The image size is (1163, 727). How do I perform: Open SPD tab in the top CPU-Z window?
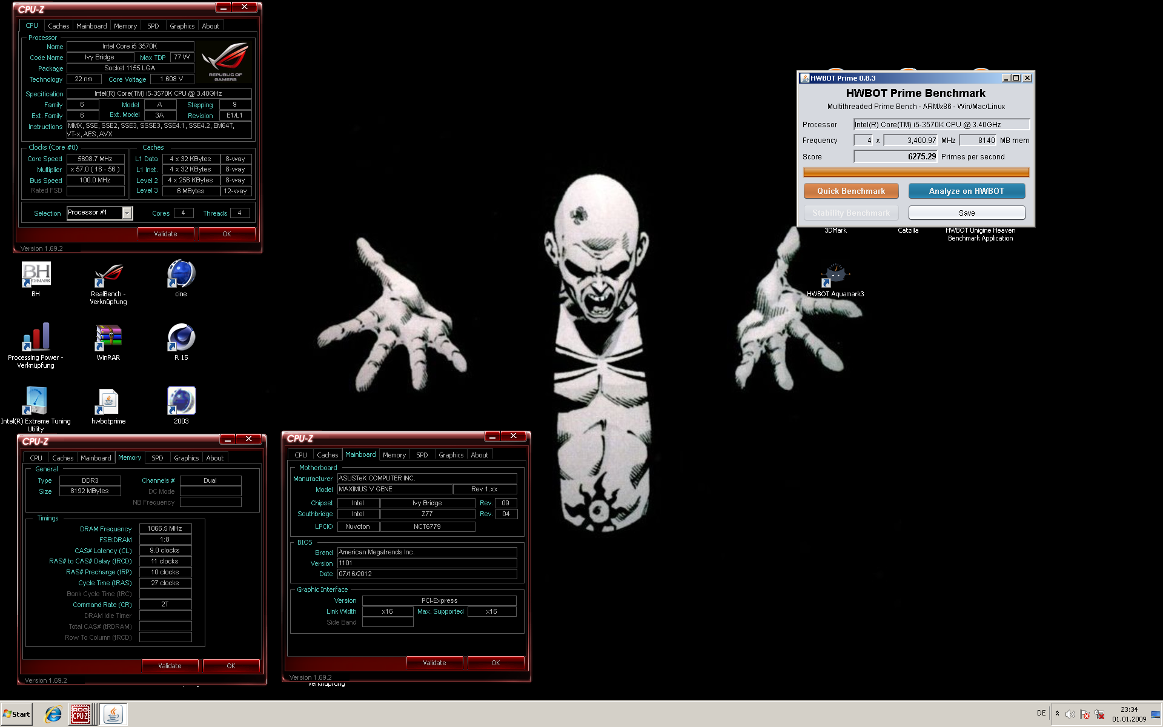(153, 26)
